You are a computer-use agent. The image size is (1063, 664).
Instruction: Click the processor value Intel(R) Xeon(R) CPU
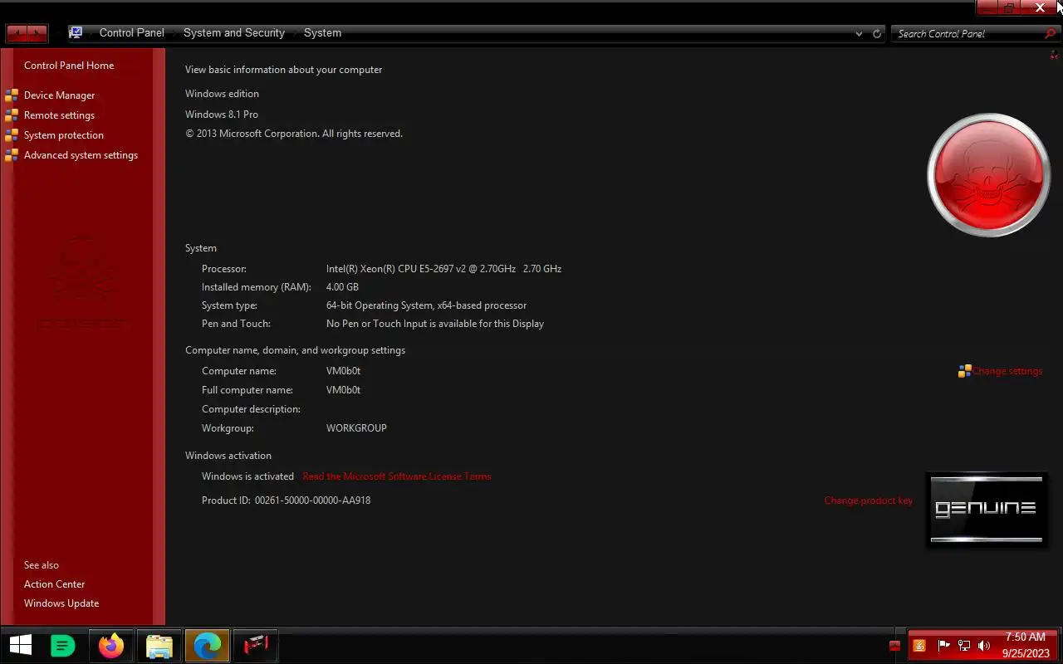pyautogui.click(x=443, y=269)
